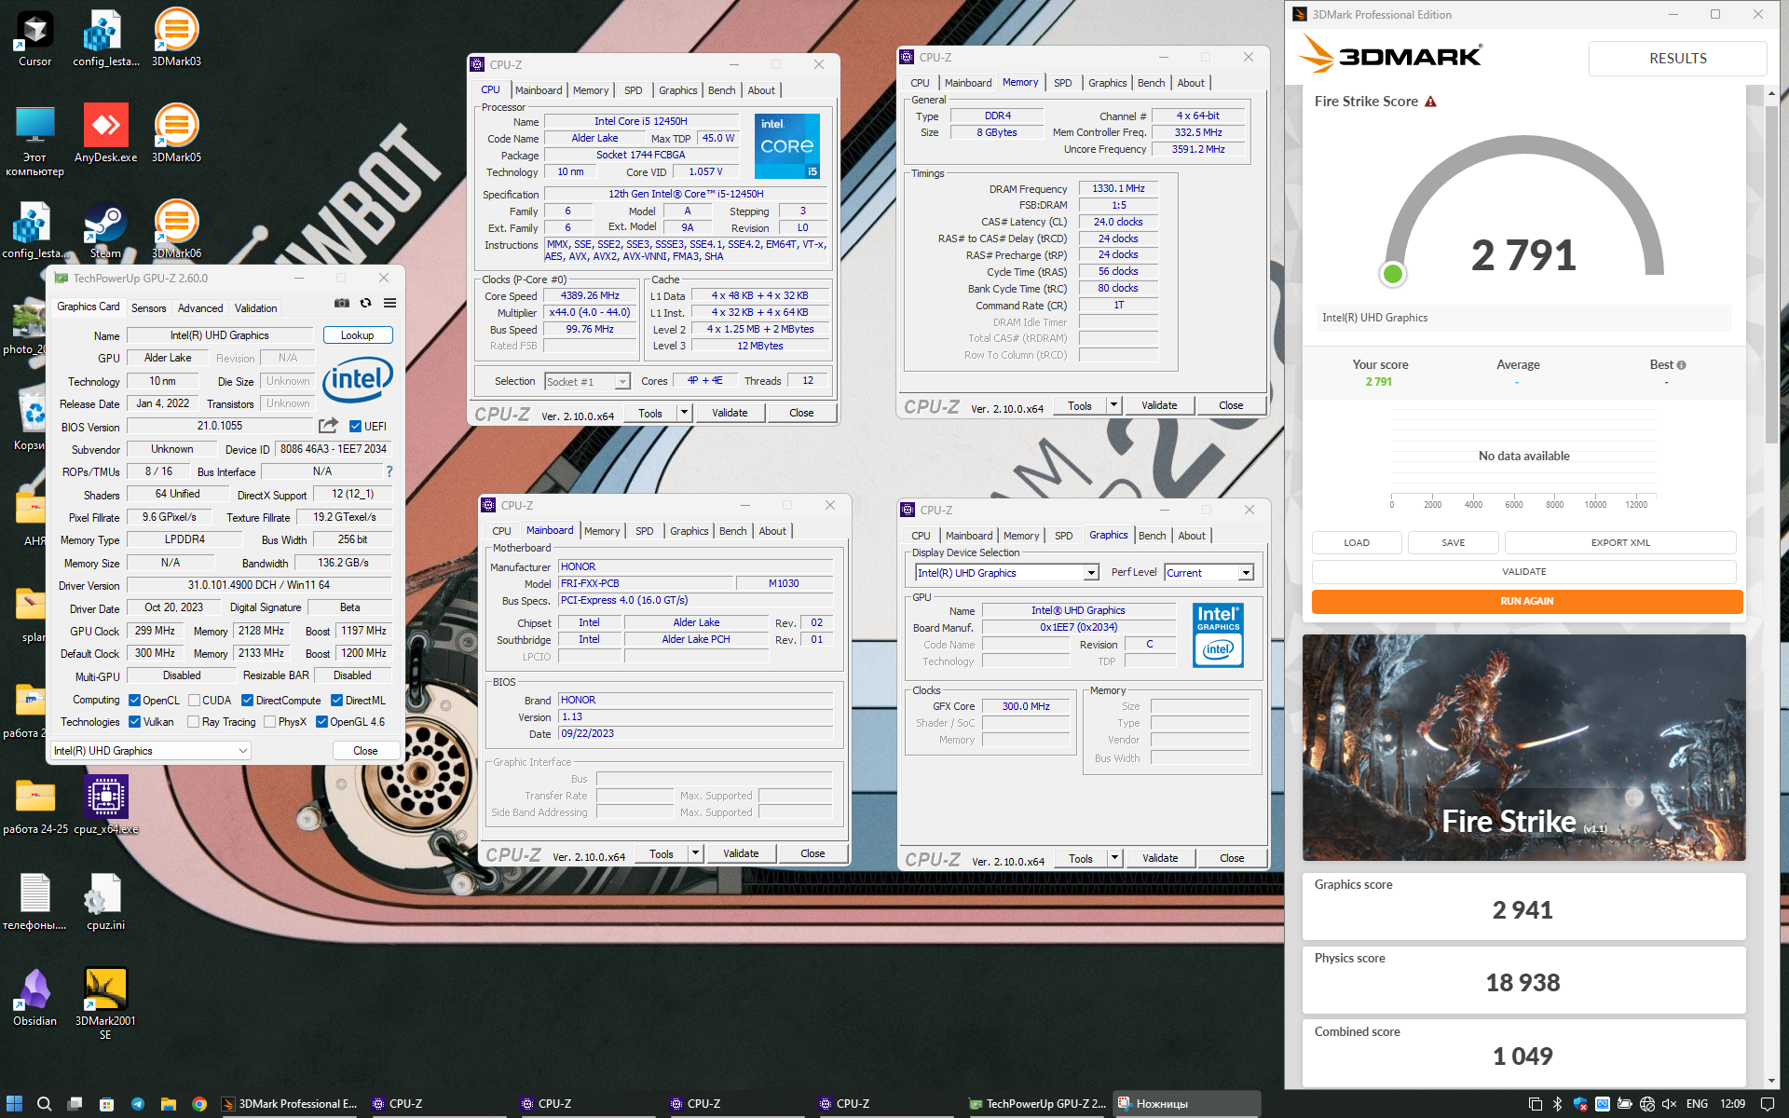
Task: Open Telegram from the taskbar
Action: (138, 1103)
